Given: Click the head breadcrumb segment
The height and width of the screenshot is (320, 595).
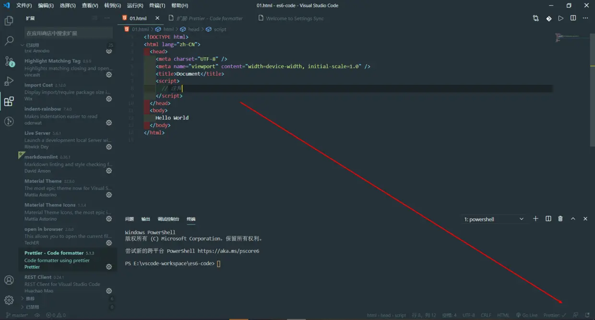Looking at the screenshot, I should pyautogui.click(x=190, y=29).
